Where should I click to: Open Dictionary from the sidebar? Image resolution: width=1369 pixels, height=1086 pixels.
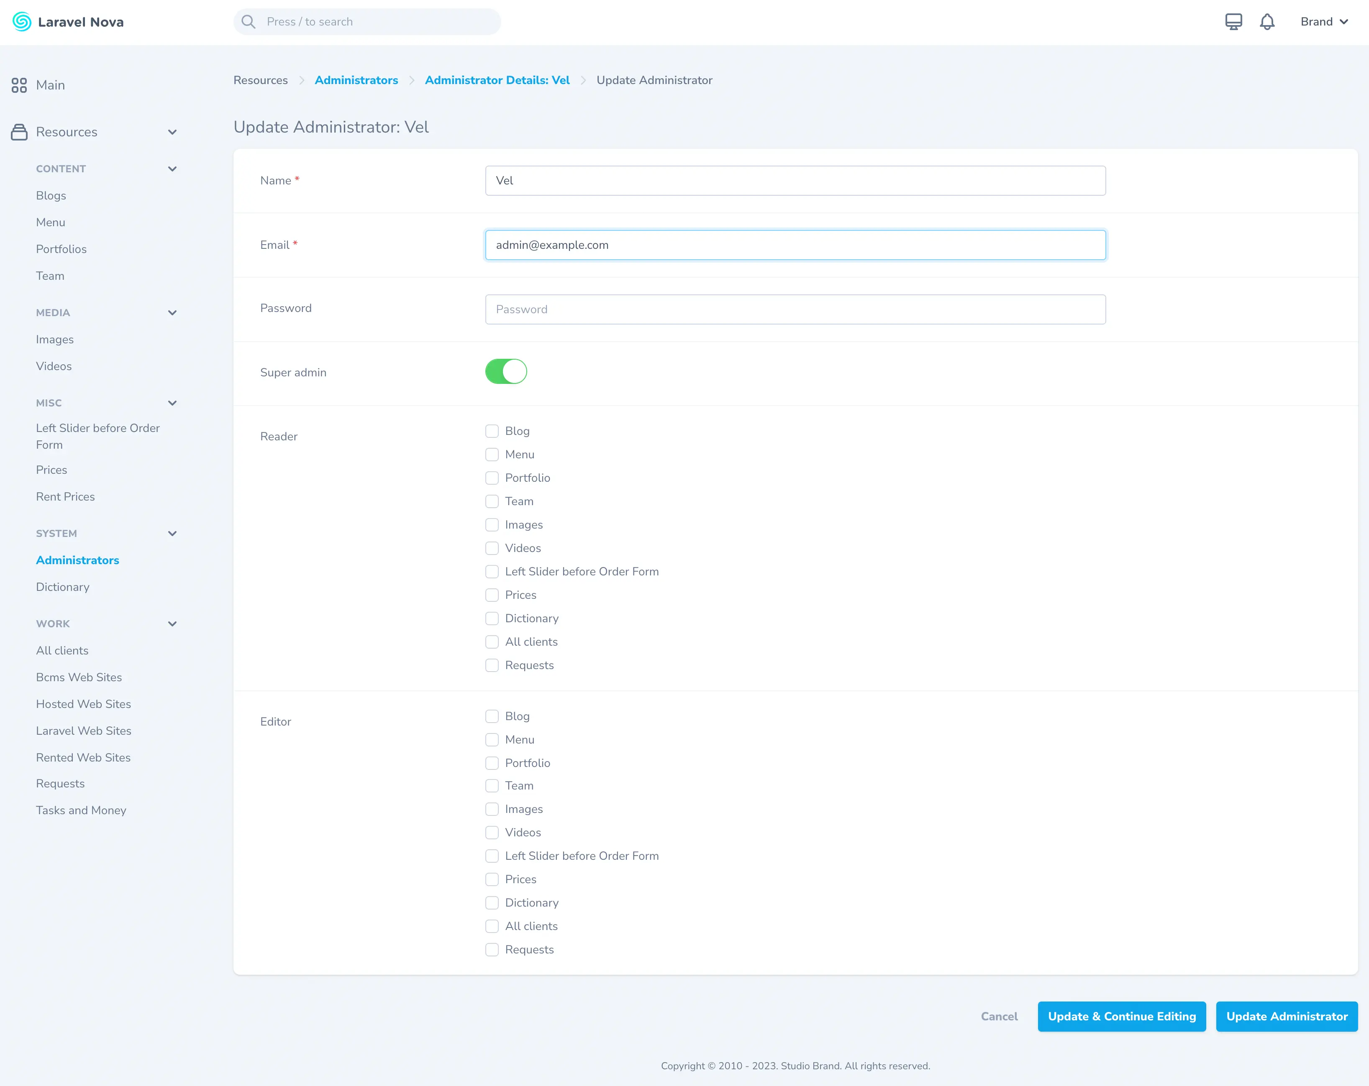(x=62, y=586)
